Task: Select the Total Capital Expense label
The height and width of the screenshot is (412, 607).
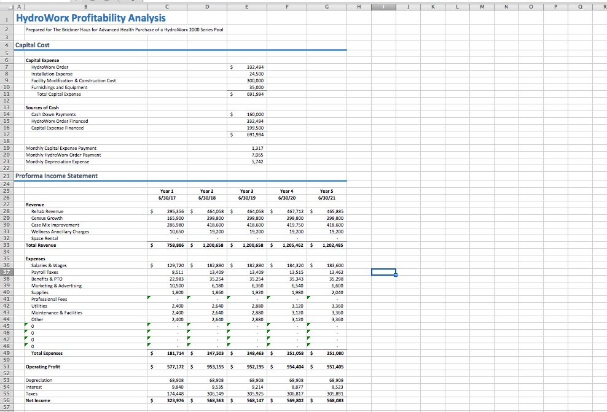Action: [59, 94]
